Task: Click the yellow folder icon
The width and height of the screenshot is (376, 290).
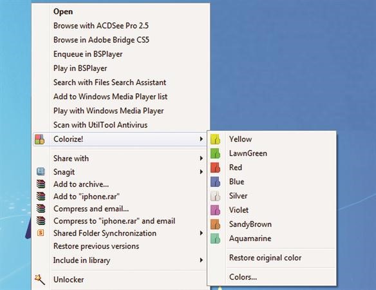Action: [215, 139]
